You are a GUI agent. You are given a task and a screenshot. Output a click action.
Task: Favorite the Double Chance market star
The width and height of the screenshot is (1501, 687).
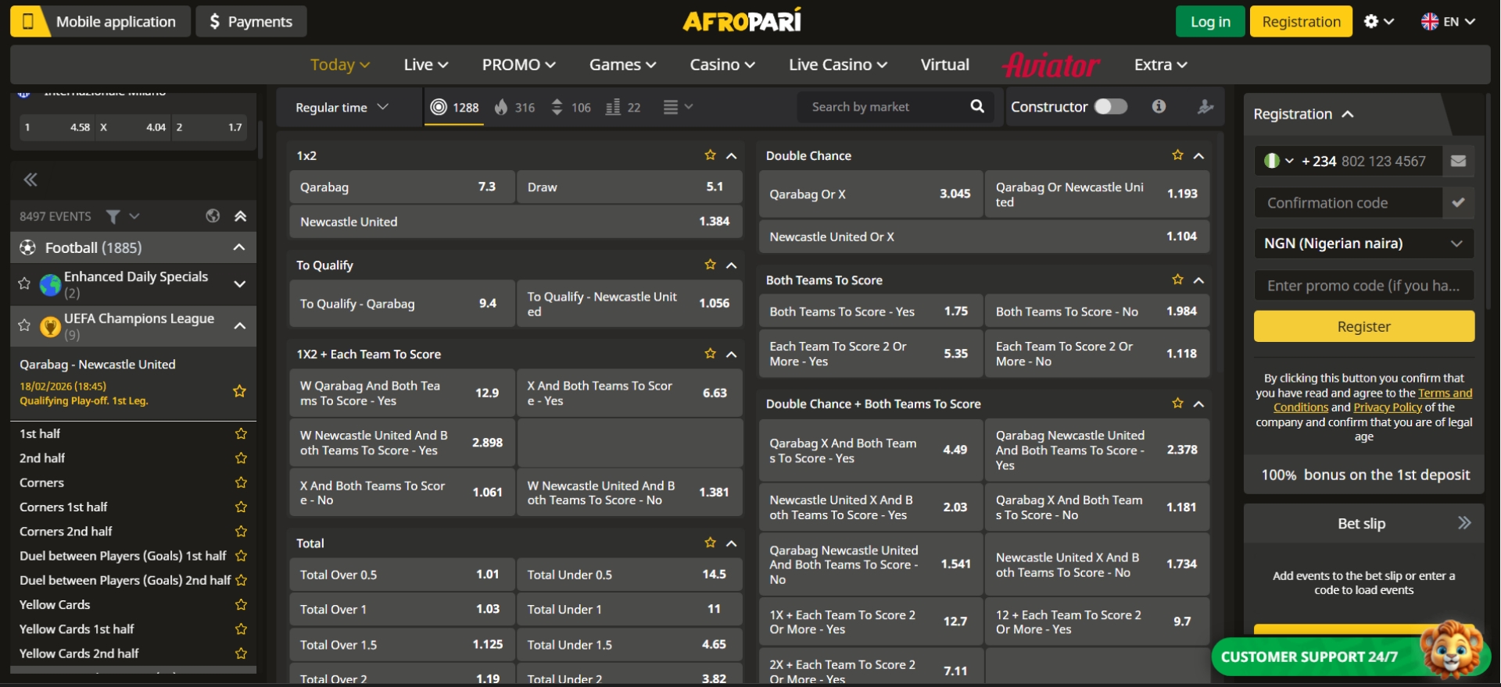click(x=1177, y=155)
